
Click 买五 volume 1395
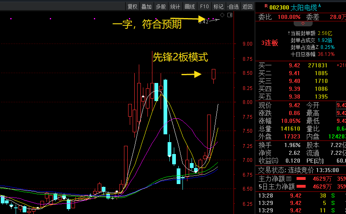[x=321, y=97]
